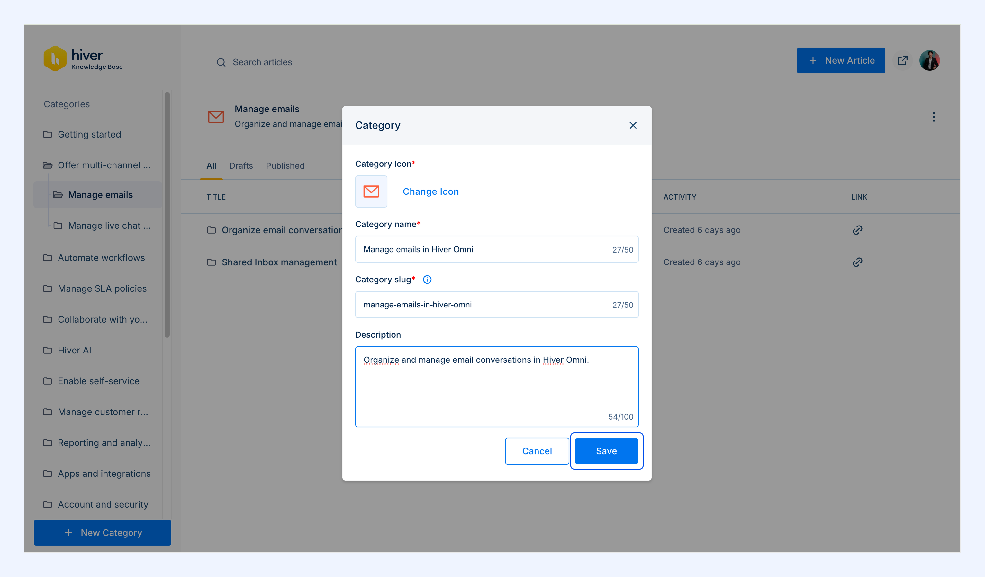This screenshot has width=985, height=577.
Task: Open Organize email conversations row
Action: [x=282, y=230]
